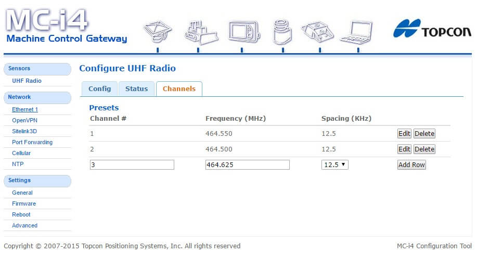Click the Presets heading
The height and width of the screenshot is (254, 477).
(104, 108)
